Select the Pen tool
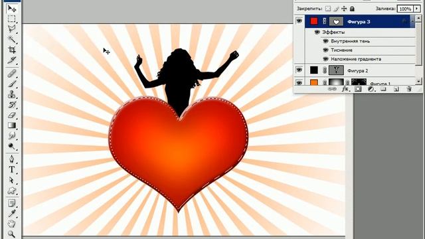The height and width of the screenshot is (239, 425). pos(12,159)
